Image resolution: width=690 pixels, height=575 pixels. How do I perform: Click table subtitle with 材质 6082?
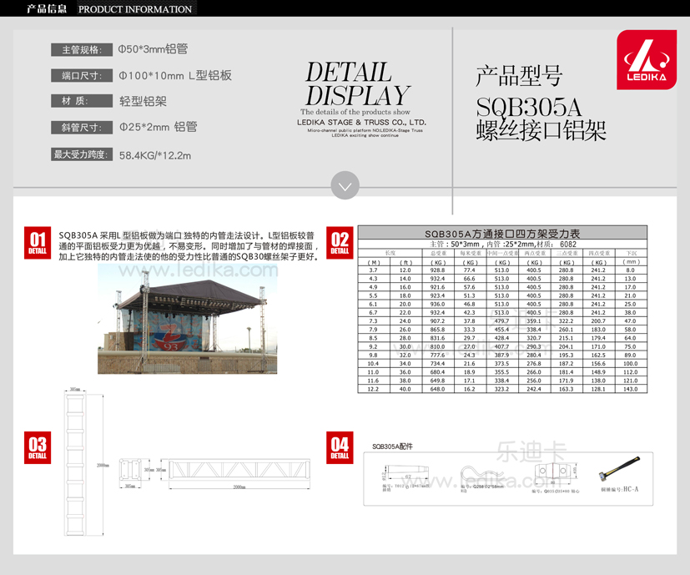point(503,244)
